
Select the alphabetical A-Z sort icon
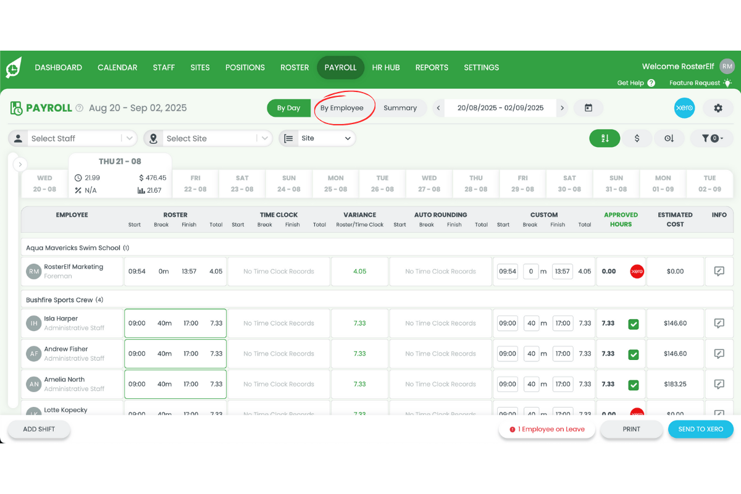(605, 138)
